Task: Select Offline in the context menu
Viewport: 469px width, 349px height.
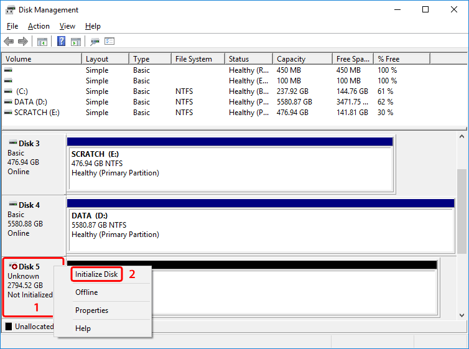Action: (x=86, y=292)
